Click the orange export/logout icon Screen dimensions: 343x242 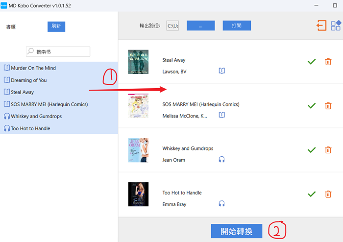pos(321,25)
